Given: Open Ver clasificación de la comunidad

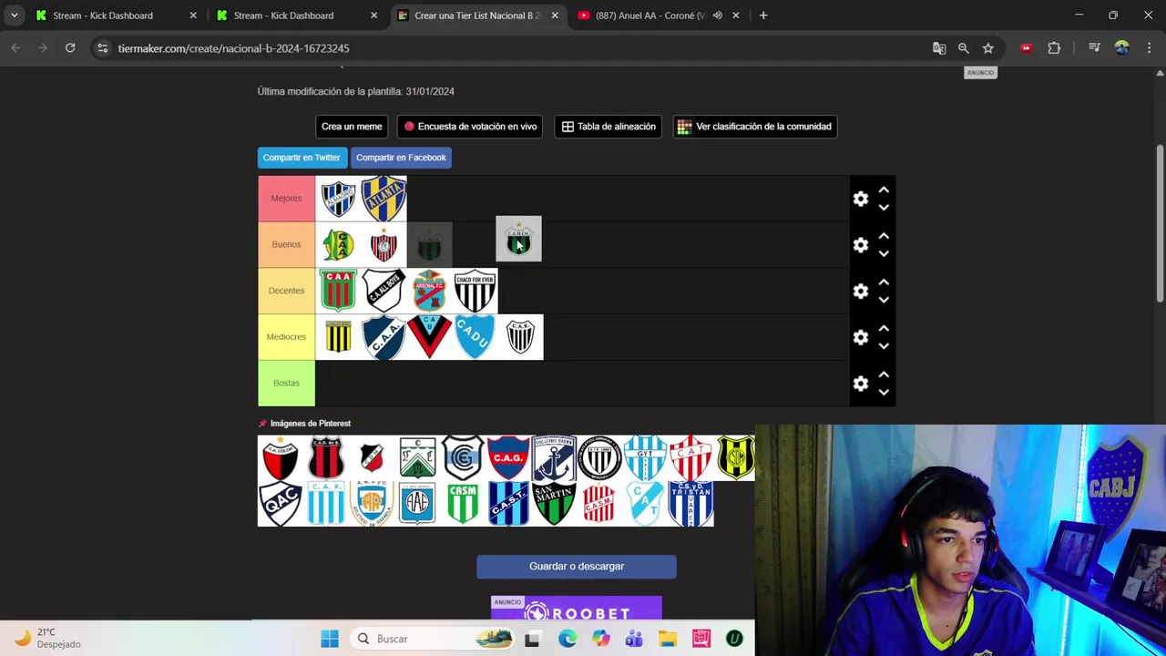Looking at the screenshot, I should 754,127.
